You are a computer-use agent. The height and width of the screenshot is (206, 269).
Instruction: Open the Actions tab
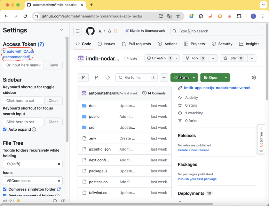point(168,44)
